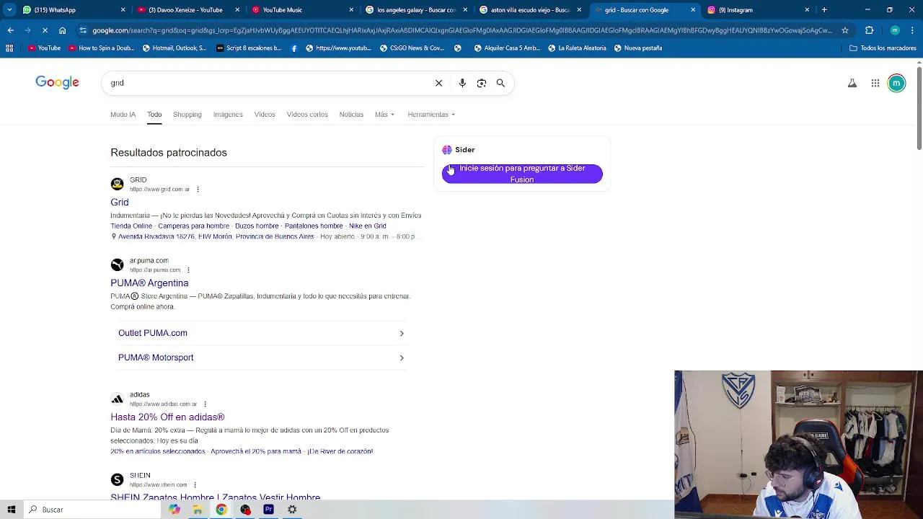Click the browser address bar URL
This screenshot has height=519, width=923.
461,30
